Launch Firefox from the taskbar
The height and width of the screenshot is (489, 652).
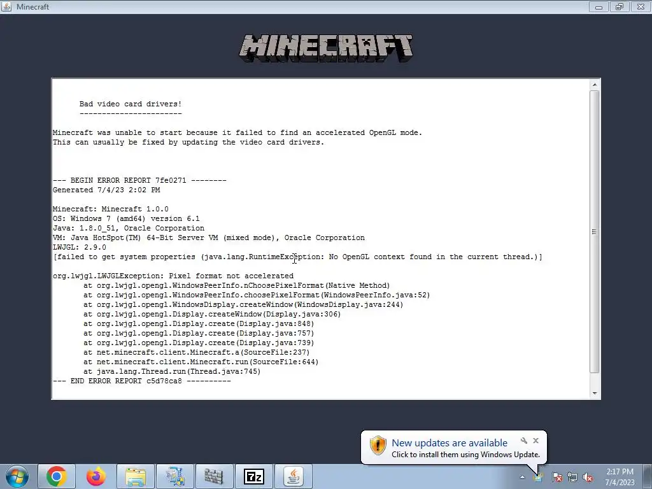click(96, 476)
